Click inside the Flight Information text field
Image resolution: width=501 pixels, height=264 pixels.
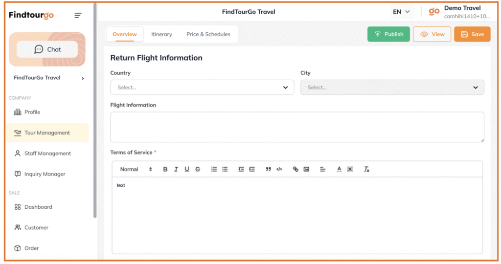point(297,127)
